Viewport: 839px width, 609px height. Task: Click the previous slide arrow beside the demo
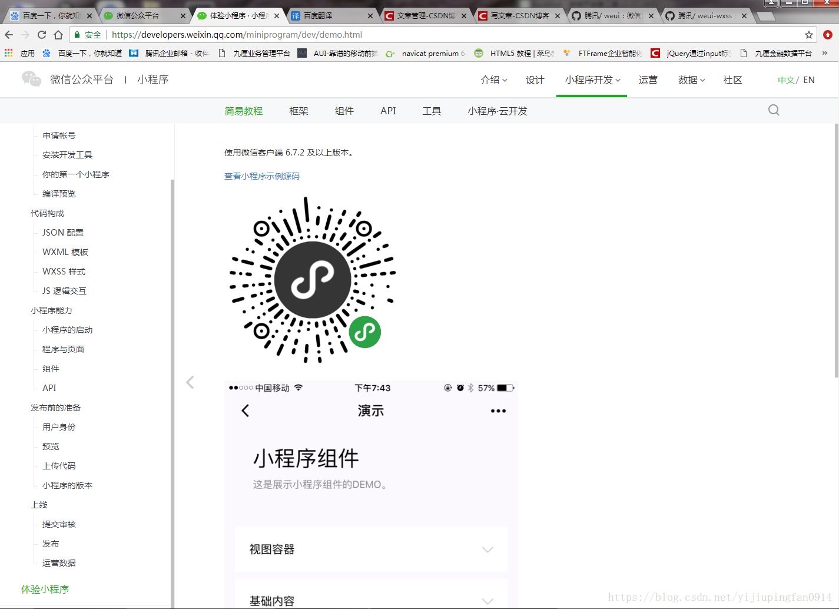coord(190,382)
